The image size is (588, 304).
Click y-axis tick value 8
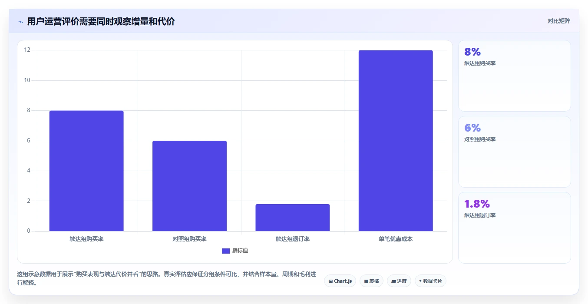[x=29, y=110]
